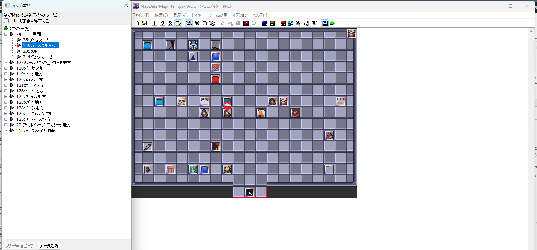Select 214:スタッフルーム map in tree
The width and height of the screenshot is (537, 250).
coord(38,57)
